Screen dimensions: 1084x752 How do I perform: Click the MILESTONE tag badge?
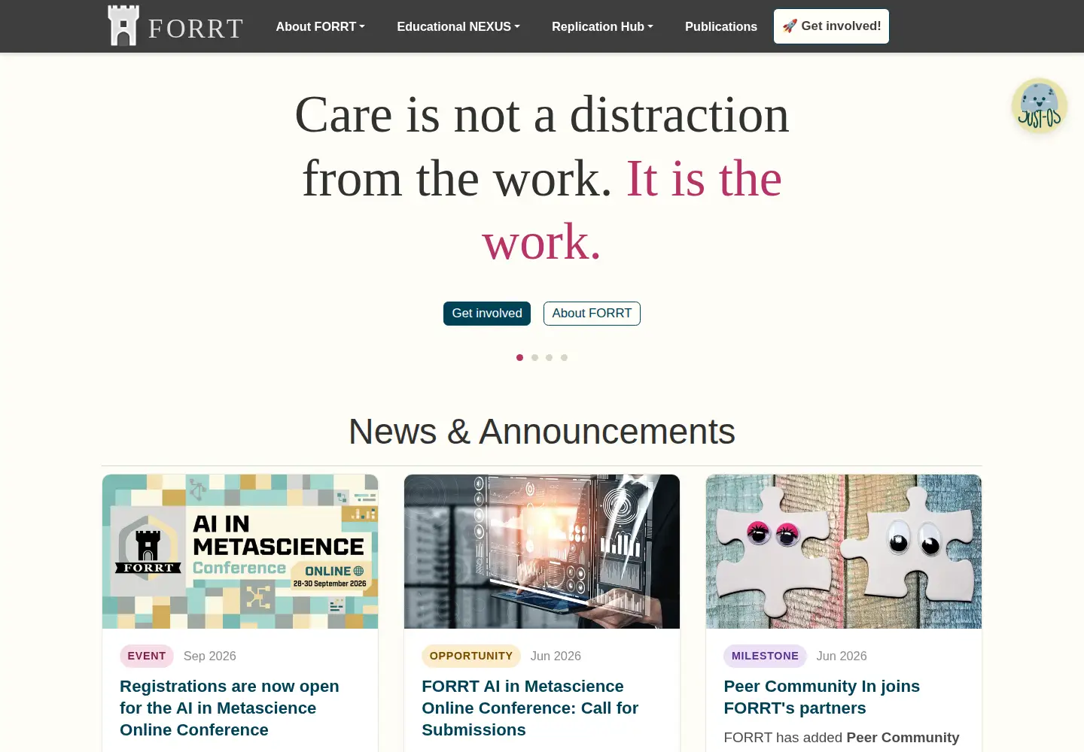point(765,656)
